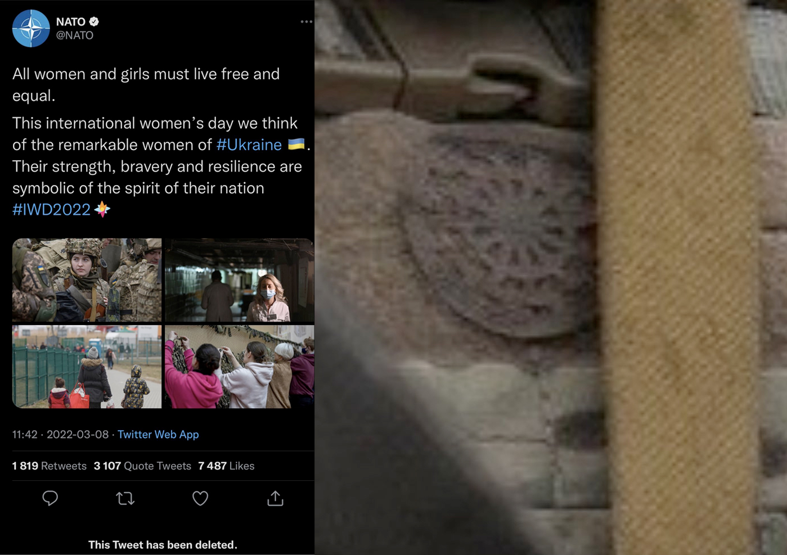View the 7 487 Likes list
The height and width of the screenshot is (555, 787).
coord(226,466)
